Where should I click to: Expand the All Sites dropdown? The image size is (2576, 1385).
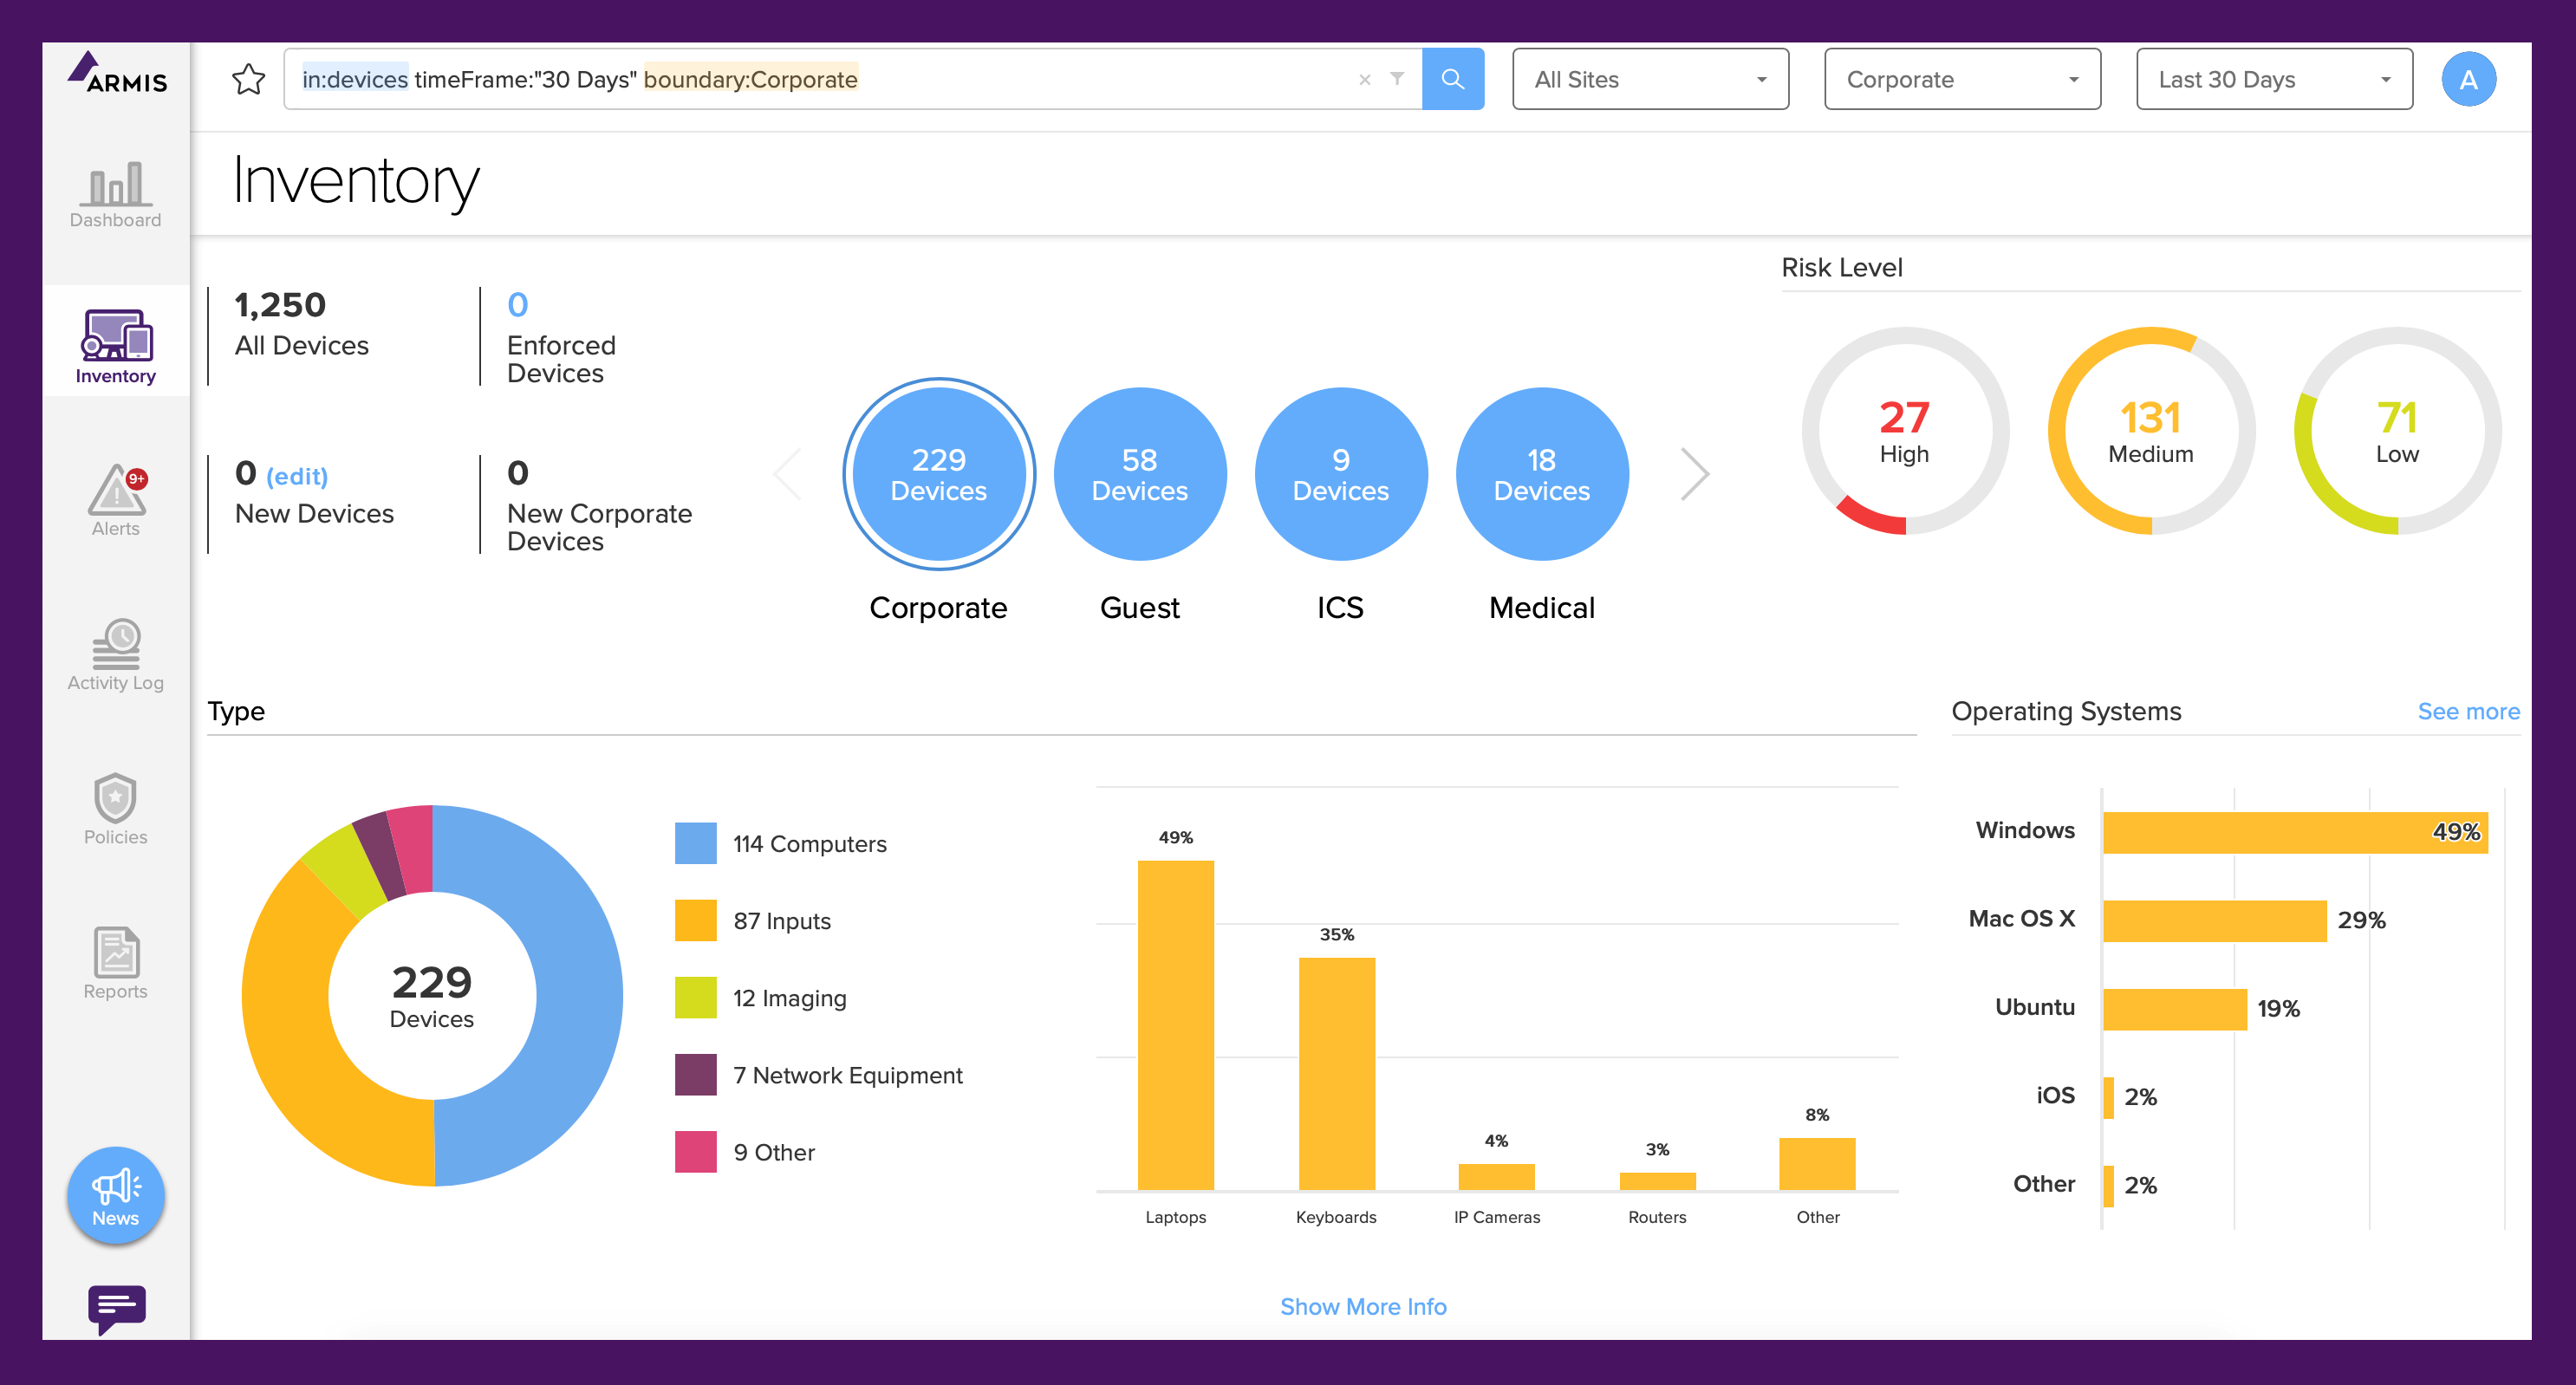[x=1650, y=79]
